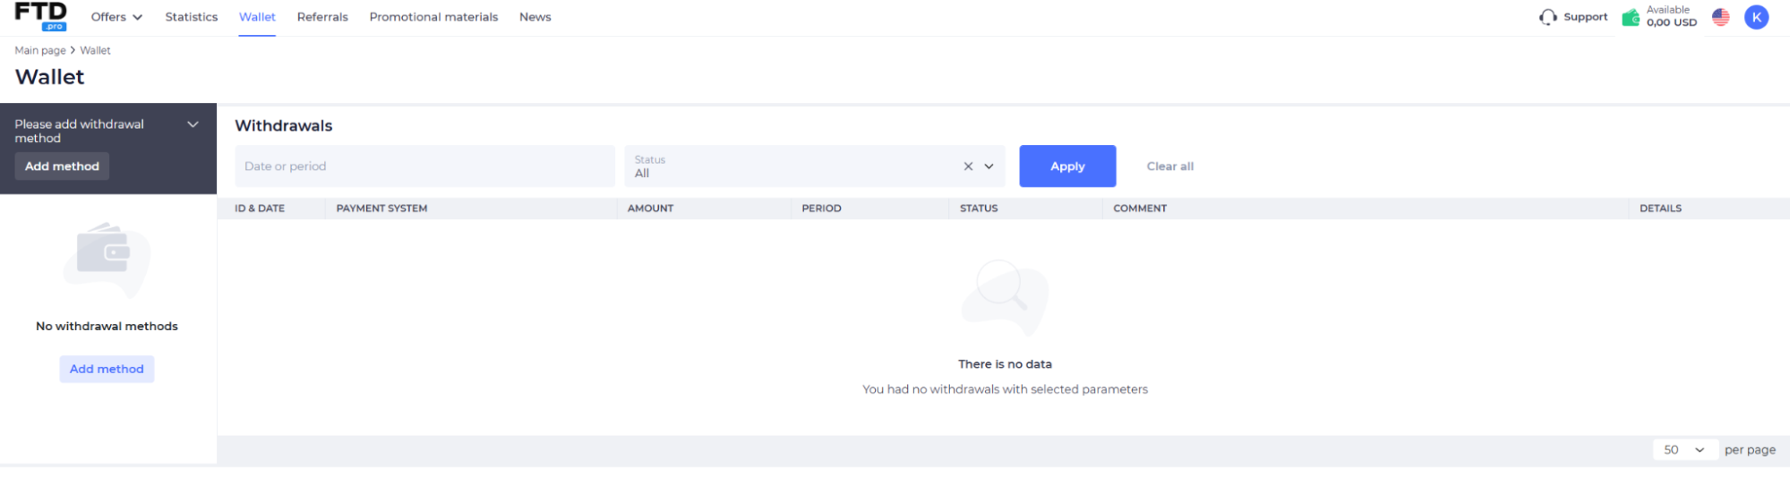Navigate to the News section
1790x494 pixels.
(x=535, y=17)
